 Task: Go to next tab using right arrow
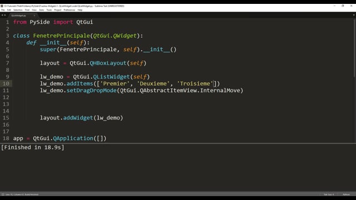coord(5,15)
